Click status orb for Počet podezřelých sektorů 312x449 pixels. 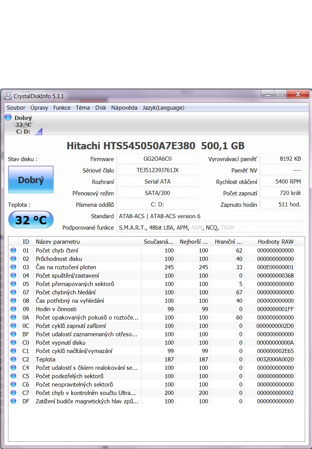13,376
